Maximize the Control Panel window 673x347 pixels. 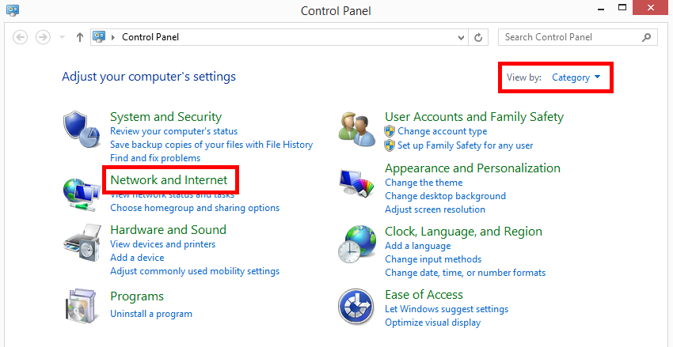coord(622,7)
